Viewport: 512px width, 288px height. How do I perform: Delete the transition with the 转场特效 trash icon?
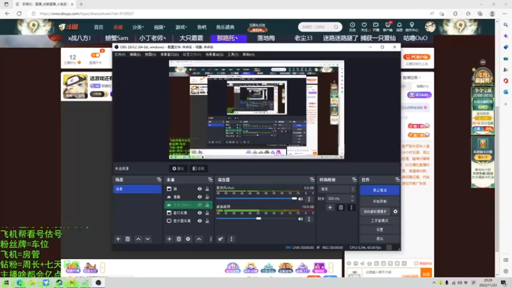pos(340,207)
